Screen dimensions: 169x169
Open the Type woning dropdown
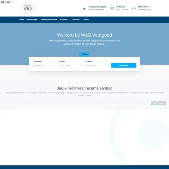[45, 65]
